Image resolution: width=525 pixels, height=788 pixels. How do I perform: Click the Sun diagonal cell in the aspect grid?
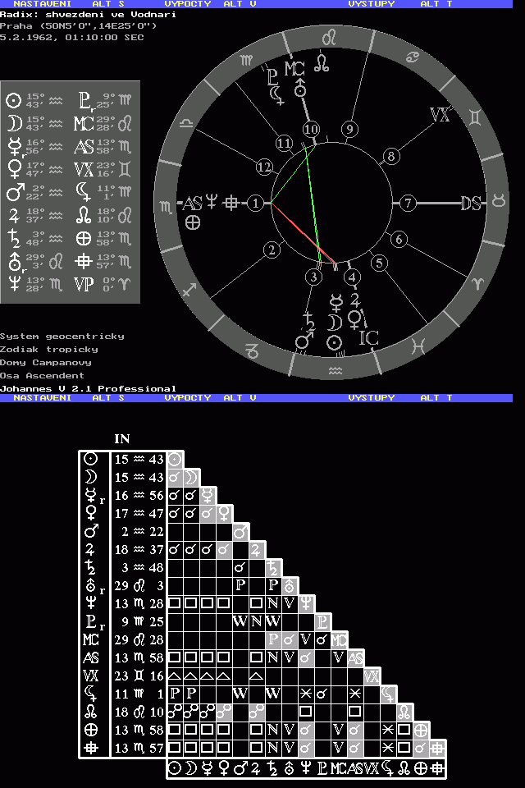(175, 460)
